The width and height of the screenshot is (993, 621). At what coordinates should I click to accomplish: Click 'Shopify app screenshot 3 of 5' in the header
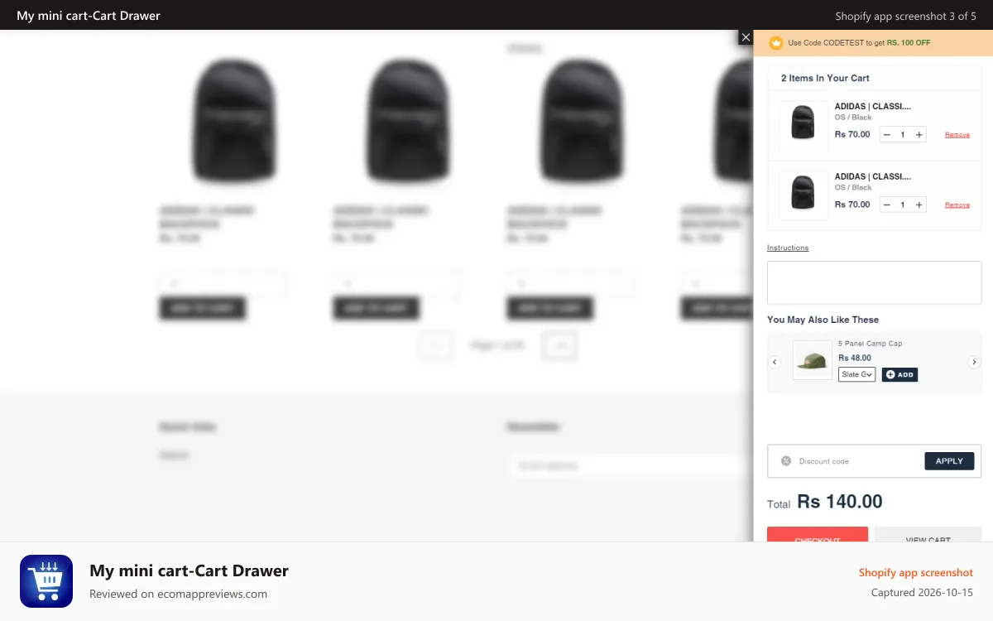(905, 16)
